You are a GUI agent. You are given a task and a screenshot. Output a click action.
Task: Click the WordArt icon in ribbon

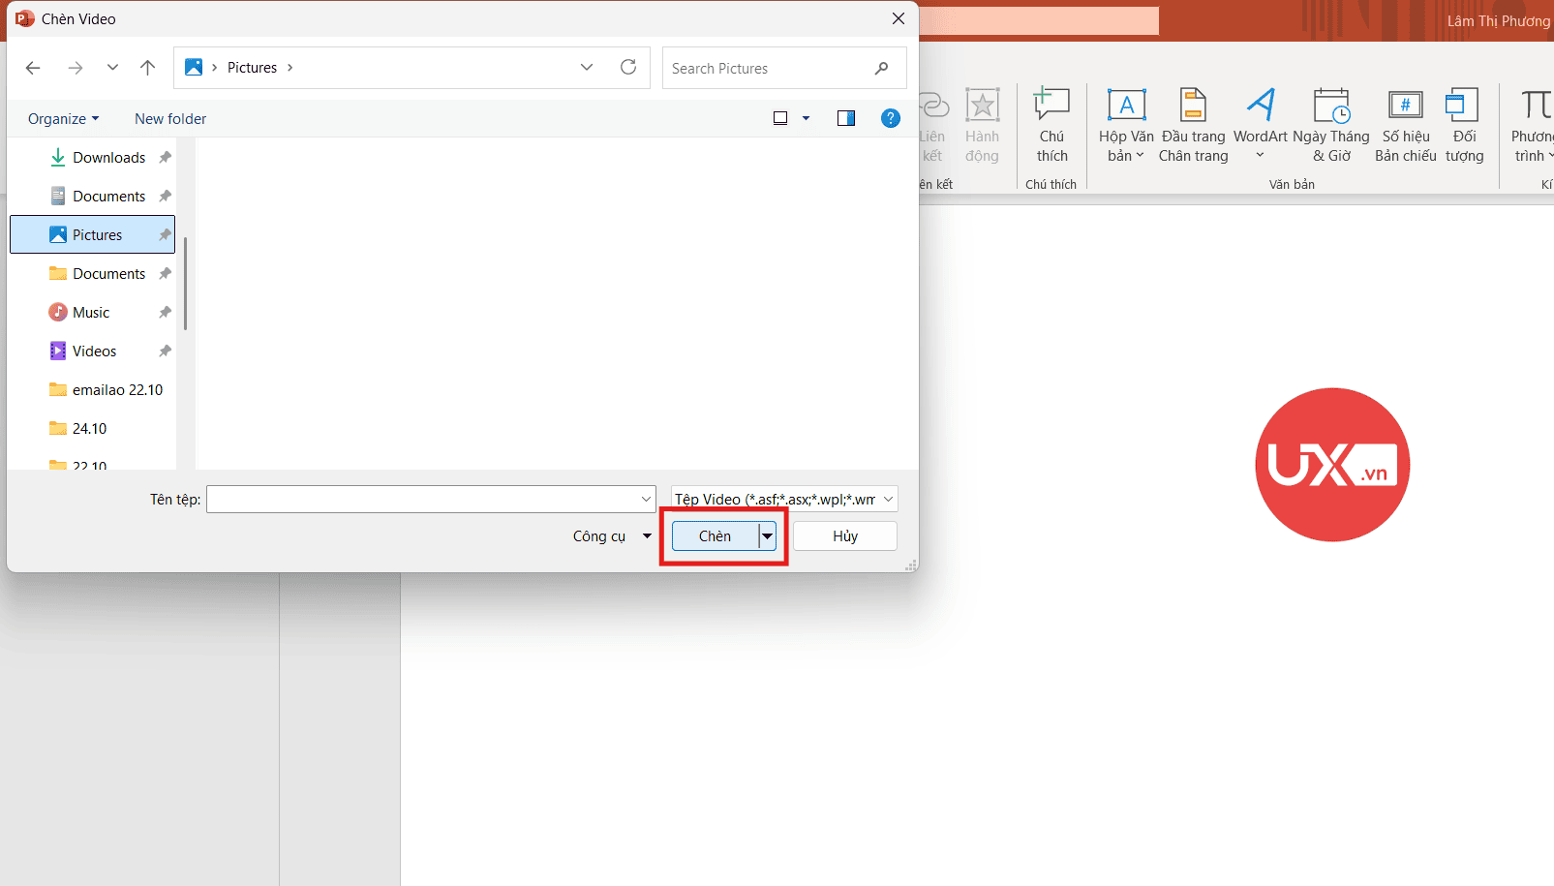pyautogui.click(x=1260, y=107)
